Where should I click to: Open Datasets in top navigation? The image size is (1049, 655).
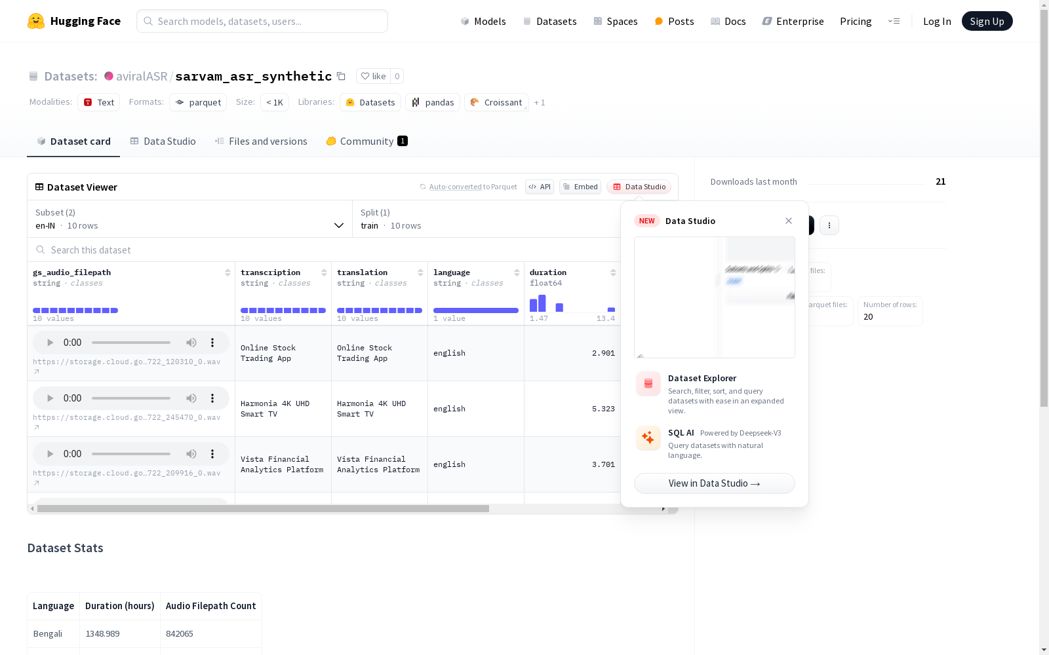549,21
